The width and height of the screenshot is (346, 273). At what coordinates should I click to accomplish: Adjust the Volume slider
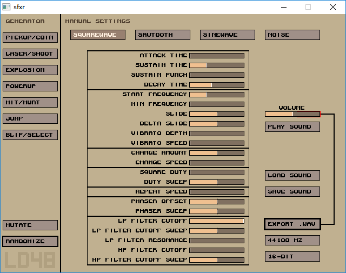[x=292, y=114]
